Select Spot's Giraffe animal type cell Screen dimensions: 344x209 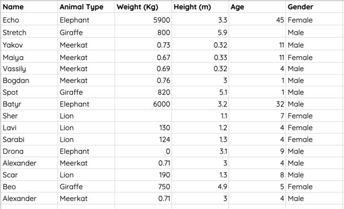tap(86, 92)
